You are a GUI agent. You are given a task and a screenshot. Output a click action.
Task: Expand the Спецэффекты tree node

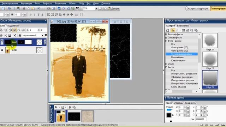click(166, 38)
